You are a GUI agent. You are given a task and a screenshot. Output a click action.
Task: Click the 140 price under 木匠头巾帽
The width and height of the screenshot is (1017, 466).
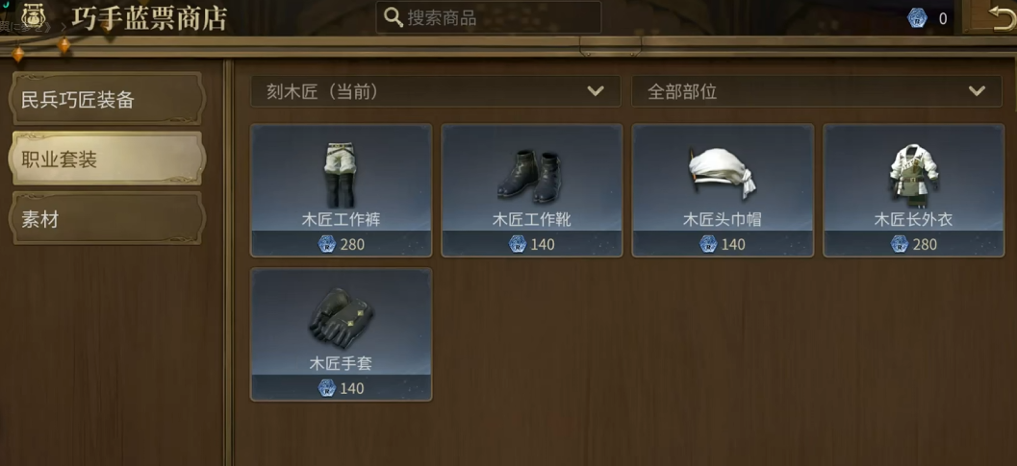click(733, 244)
